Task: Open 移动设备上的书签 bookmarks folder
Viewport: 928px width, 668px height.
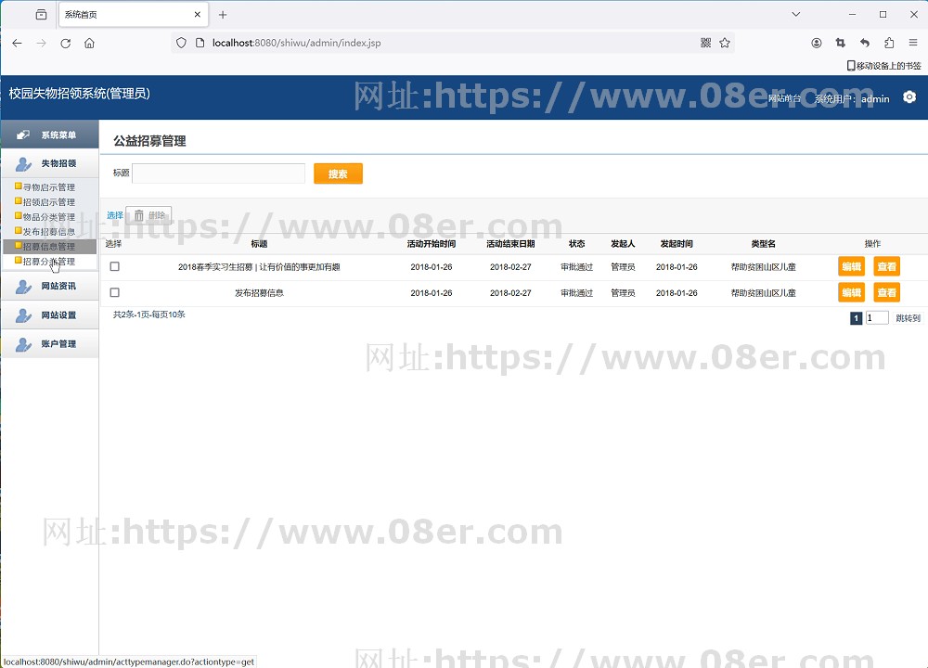Action: [x=883, y=66]
